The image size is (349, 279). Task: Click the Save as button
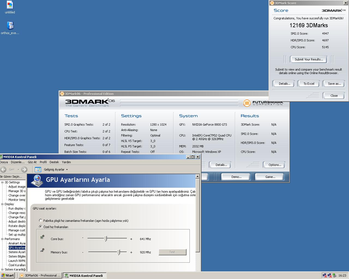(334, 84)
